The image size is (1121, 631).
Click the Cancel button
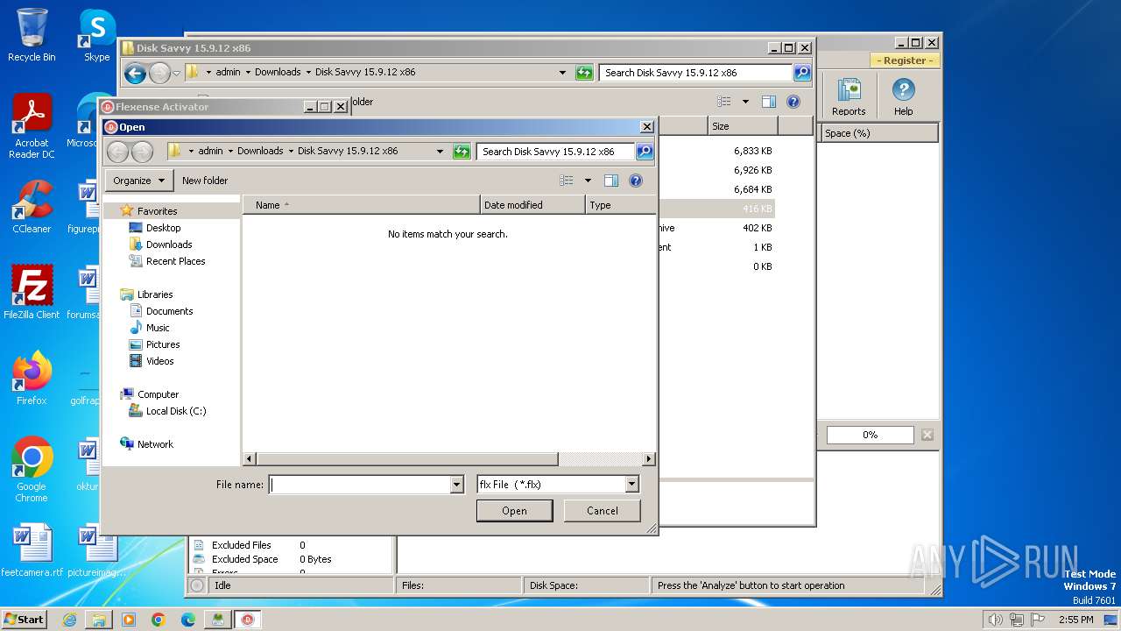coord(602,511)
